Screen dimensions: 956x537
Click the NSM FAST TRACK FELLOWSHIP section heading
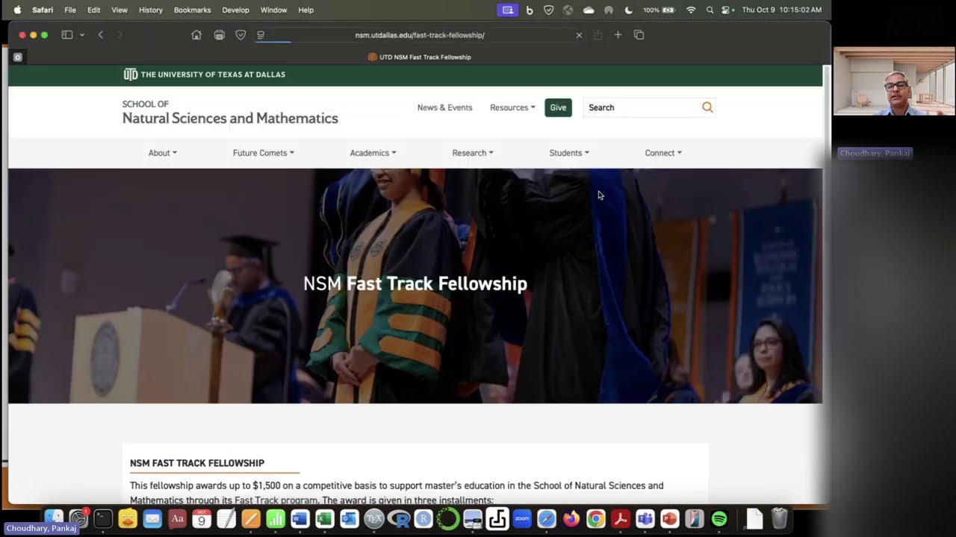pos(197,463)
